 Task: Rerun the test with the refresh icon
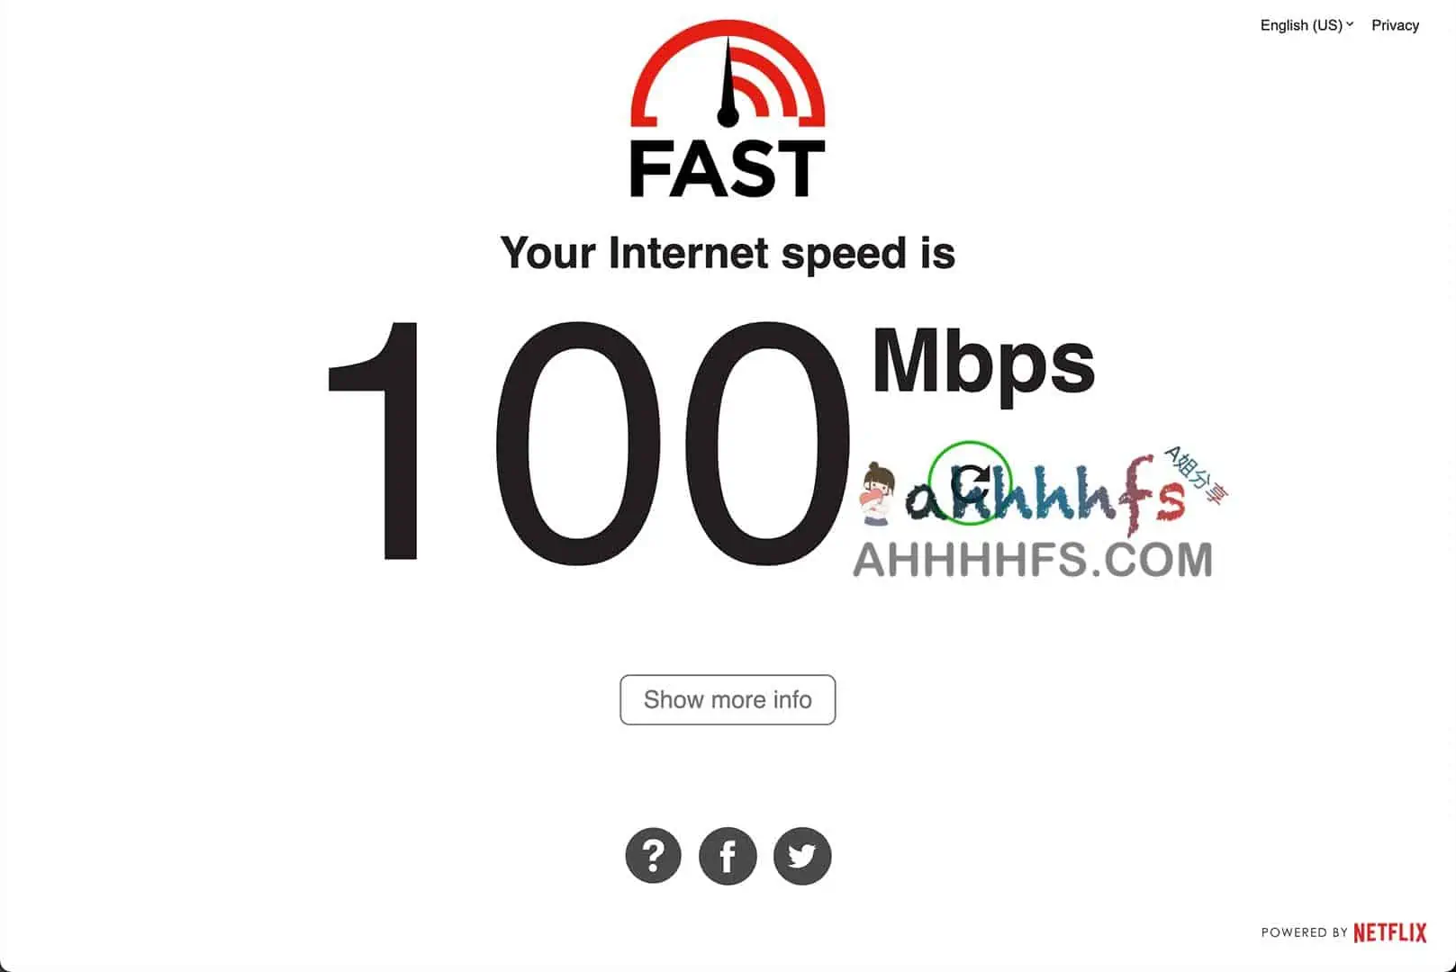pos(971,483)
